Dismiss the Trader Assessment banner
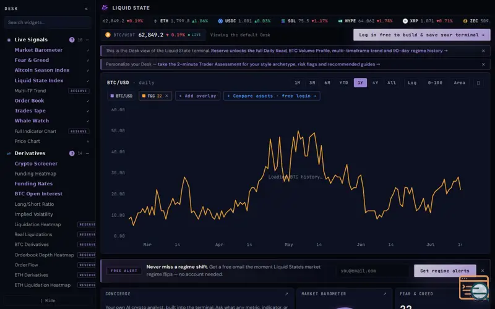This screenshot has width=495, height=309. tap(483, 64)
